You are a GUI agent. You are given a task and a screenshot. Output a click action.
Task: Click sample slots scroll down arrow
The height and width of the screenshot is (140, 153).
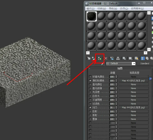(149, 49)
